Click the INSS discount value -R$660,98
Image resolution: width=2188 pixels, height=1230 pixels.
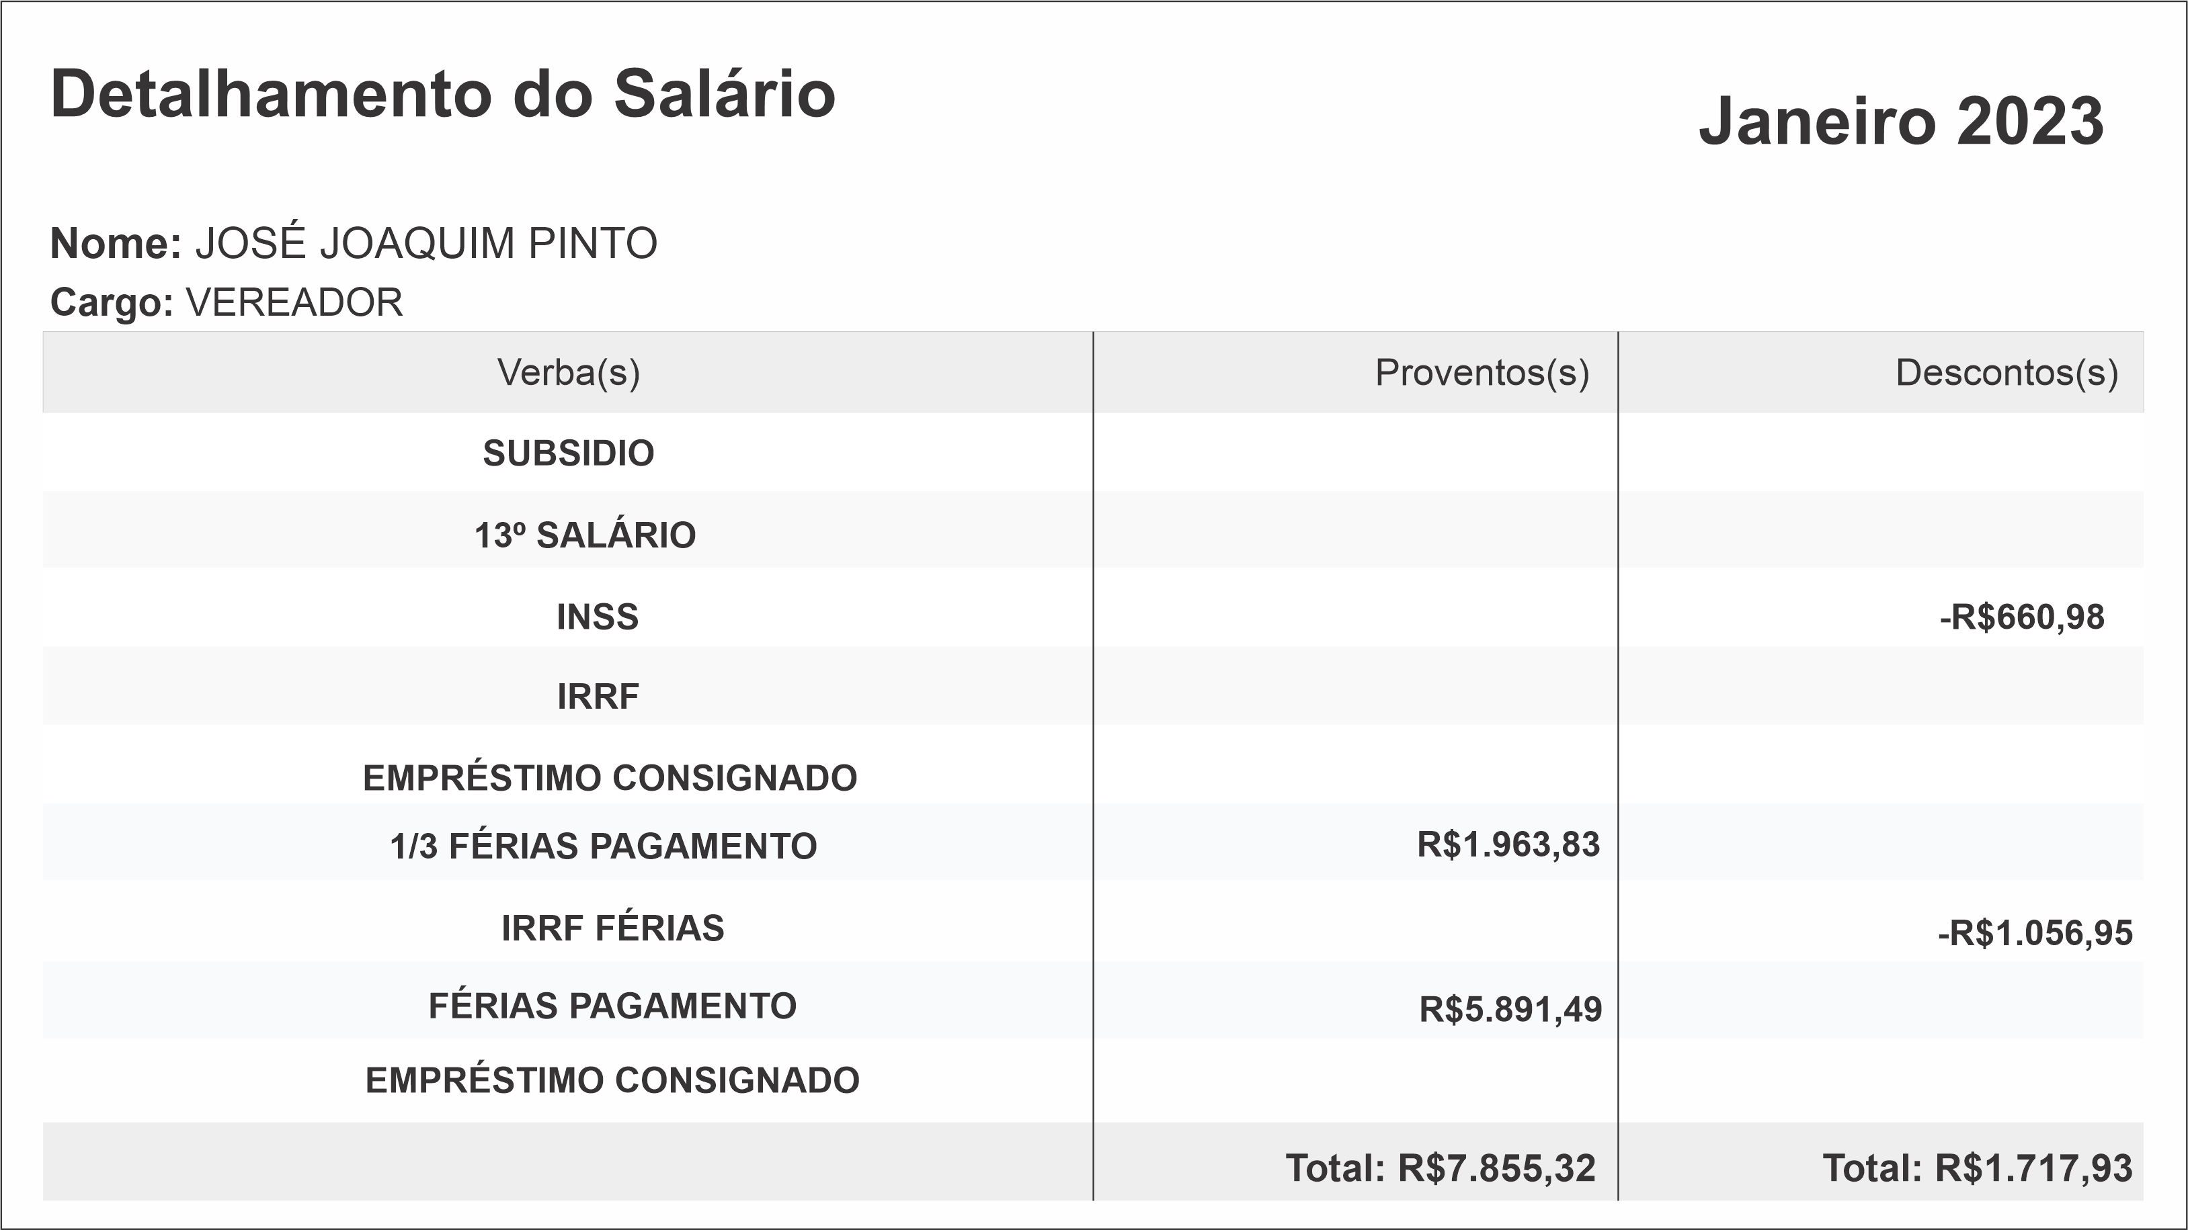pyautogui.click(x=2021, y=617)
